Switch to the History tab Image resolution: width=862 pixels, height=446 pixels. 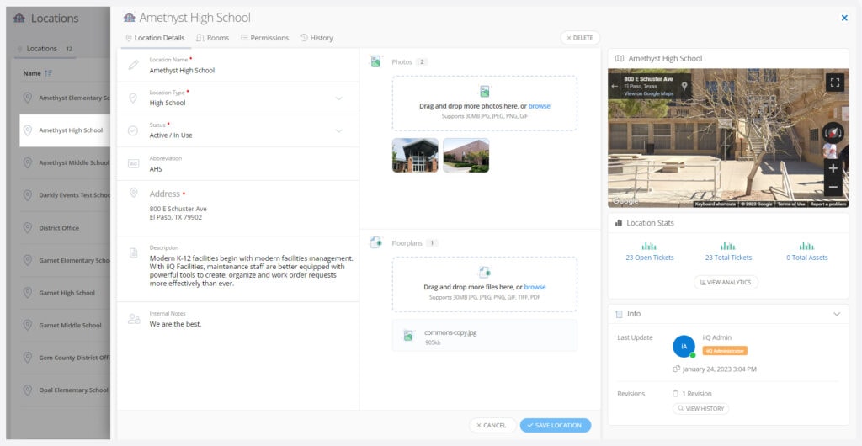click(317, 38)
